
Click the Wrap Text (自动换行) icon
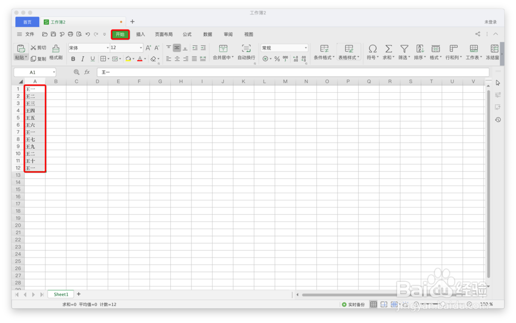tap(246, 48)
